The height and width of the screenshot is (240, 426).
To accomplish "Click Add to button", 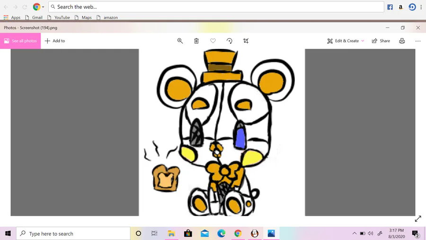I will click(55, 41).
